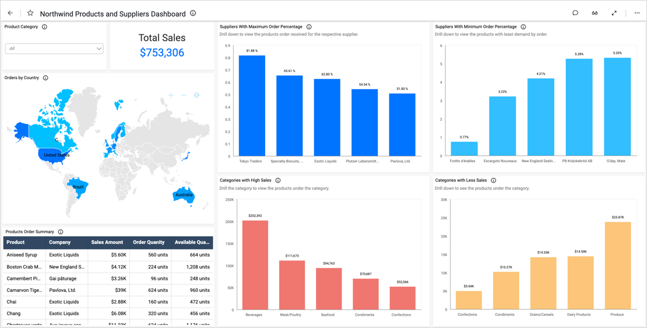Reset the Orders by Country map view
This screenshot has width=647, height=328.
[196, 95]
